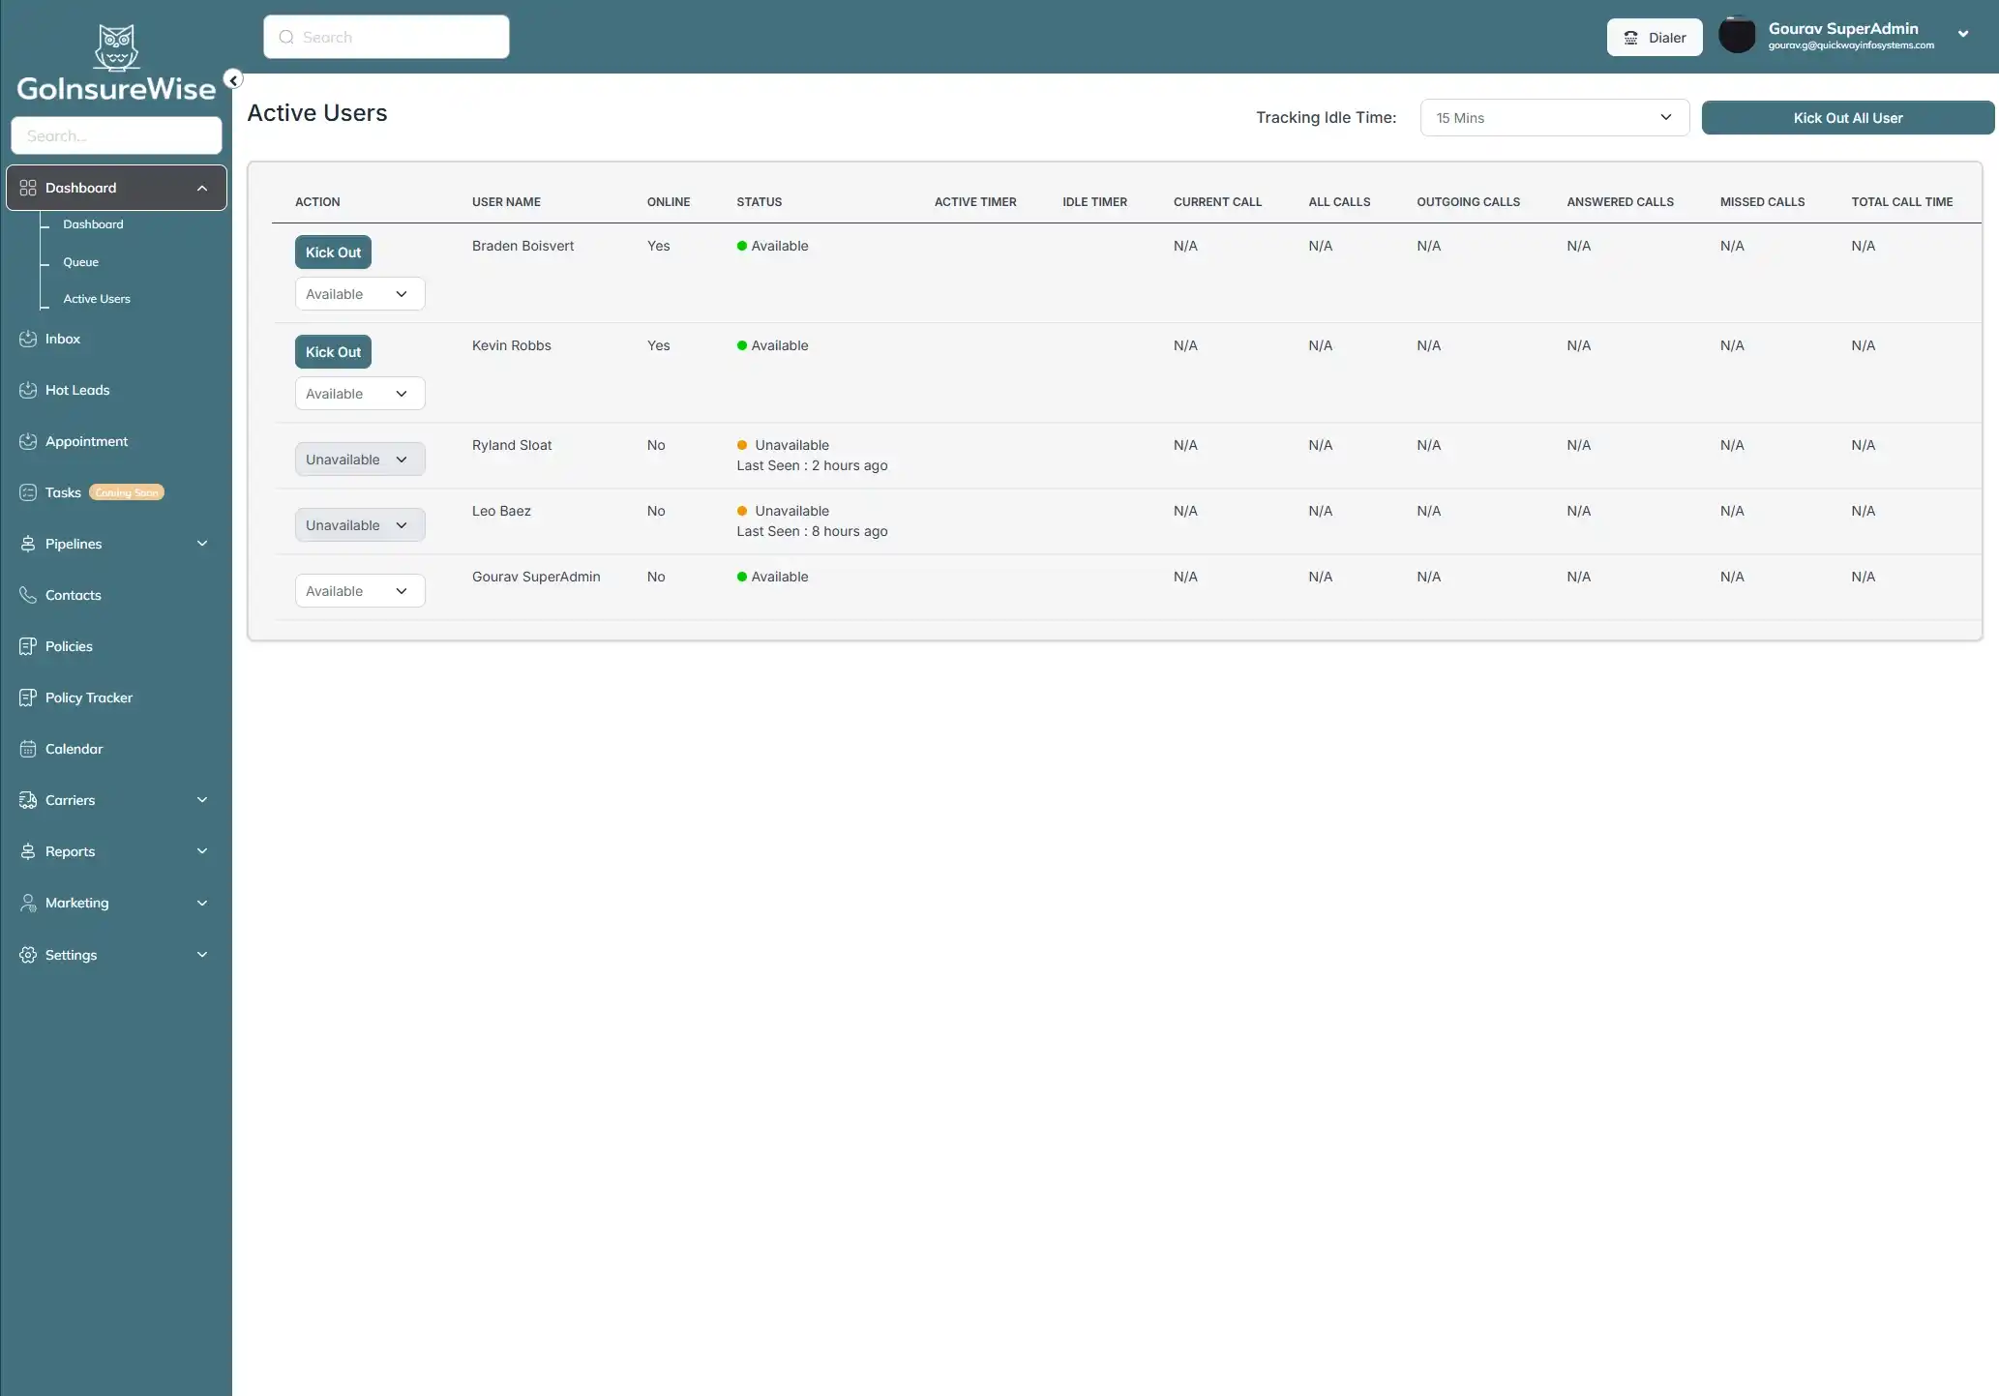Click the Policy Tracker icon in the sidebar
Screen dimensions: 1999x1396
[28, 698]
